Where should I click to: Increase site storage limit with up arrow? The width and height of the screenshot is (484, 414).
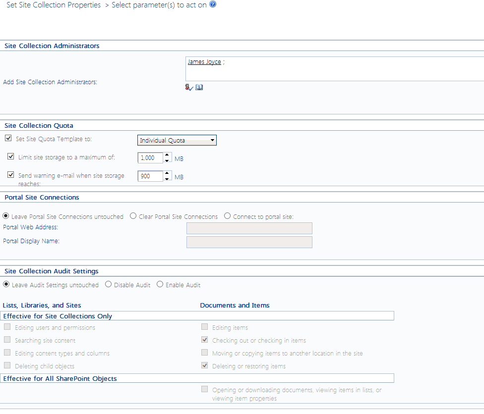coord(167,155)
